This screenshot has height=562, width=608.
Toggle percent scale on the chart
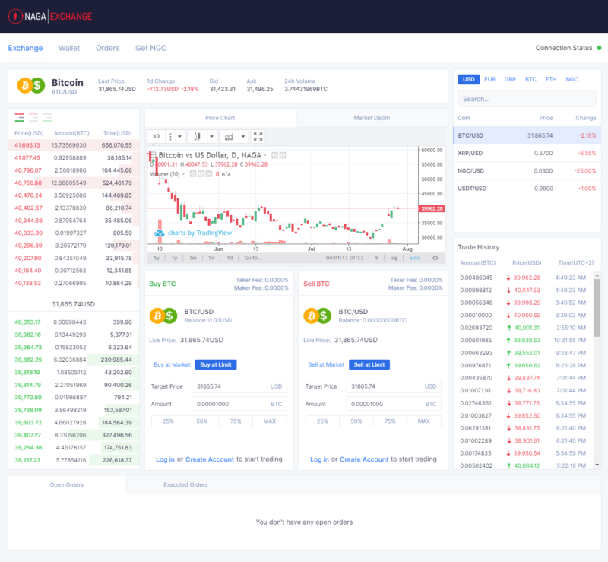point(376,258)
